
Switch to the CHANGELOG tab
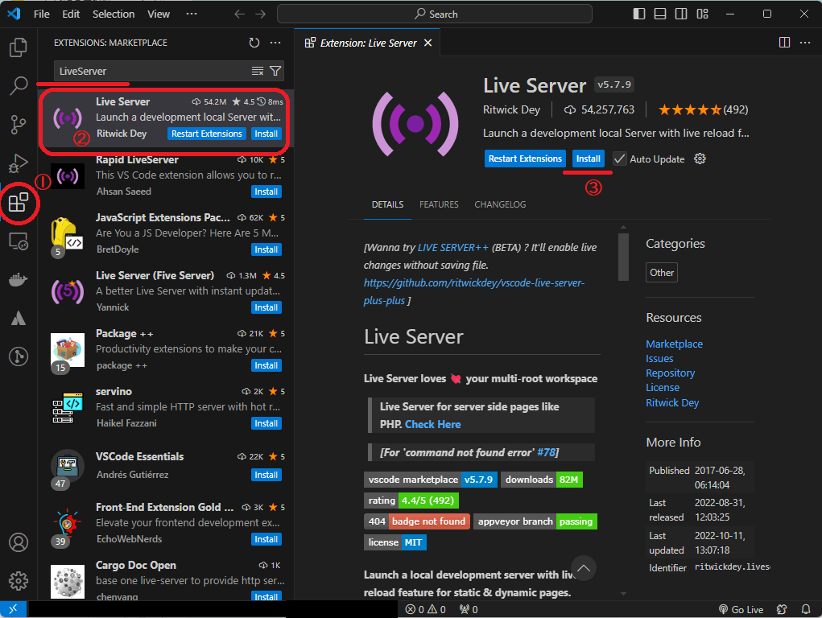tap(500, 204)
